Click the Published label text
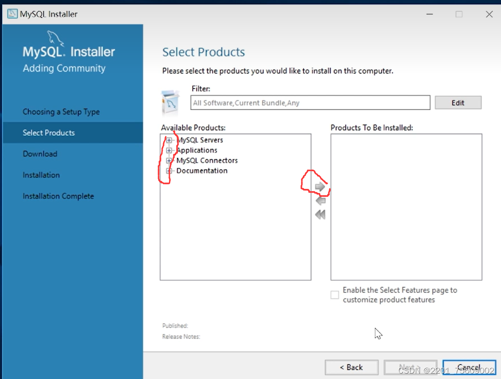Screen dimensions: 501x379 point(175,325)
